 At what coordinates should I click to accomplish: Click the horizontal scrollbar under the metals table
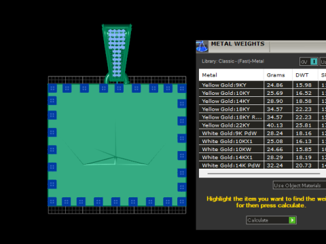coord(264,174)
